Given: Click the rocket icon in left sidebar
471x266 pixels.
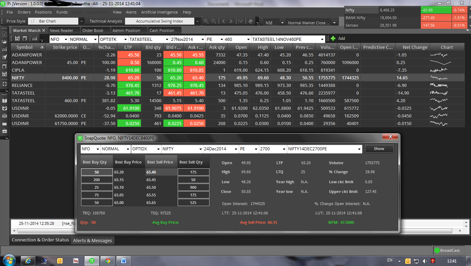Looking at the screenshot, I should point(5,57).
